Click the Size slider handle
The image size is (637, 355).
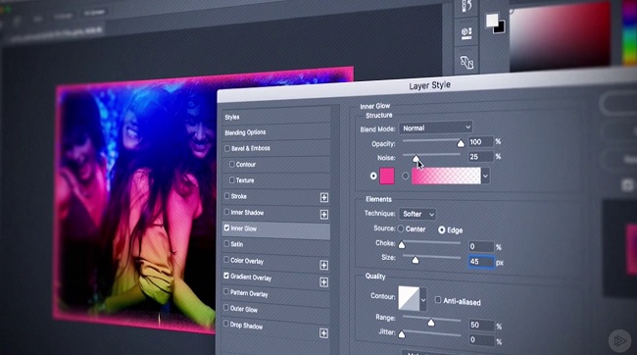tap(416, 260)
